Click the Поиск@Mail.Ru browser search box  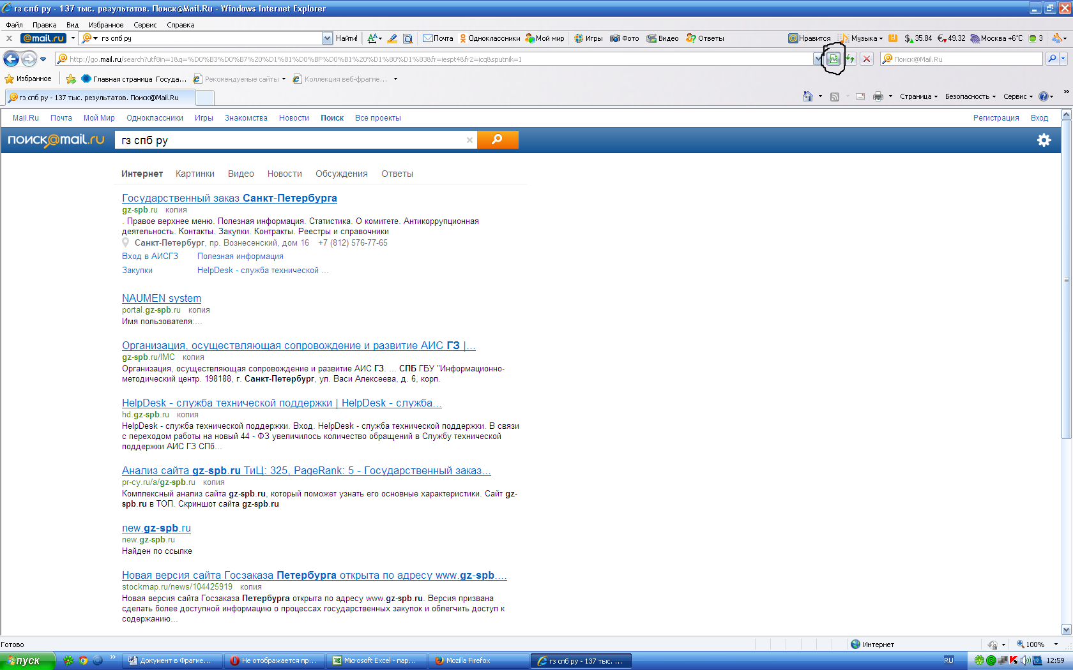click(961, 59)
